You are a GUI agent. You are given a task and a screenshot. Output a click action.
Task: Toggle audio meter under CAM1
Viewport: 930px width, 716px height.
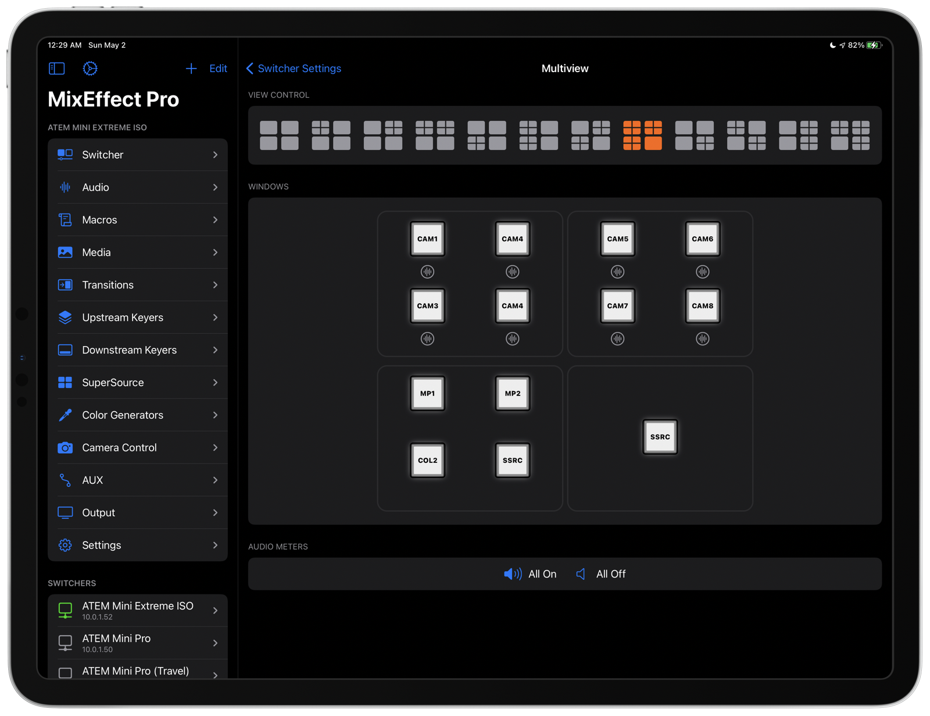click(428, 272)
